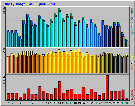
Task: Select day 31 on the x-axis
Action: tap(127, 103)
